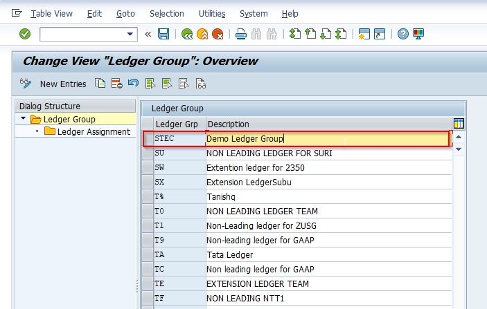
Task: Click the red Cancel icon
Action: coord(218,34)
